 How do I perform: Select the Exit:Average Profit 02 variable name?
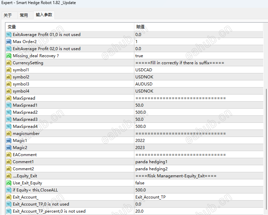pos(47,48)
